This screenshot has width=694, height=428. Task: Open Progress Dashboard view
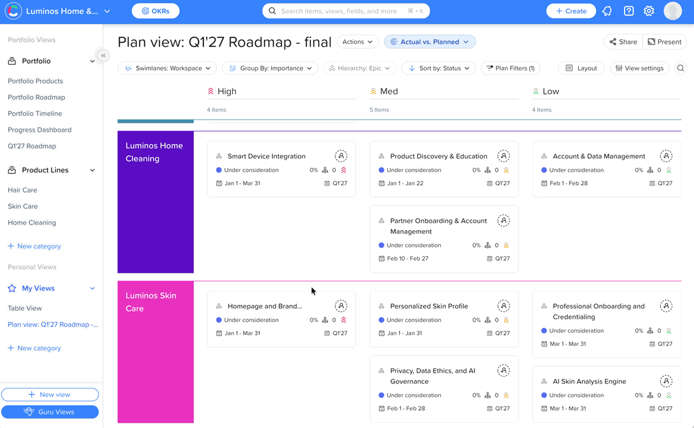click(x=39, y=130)
